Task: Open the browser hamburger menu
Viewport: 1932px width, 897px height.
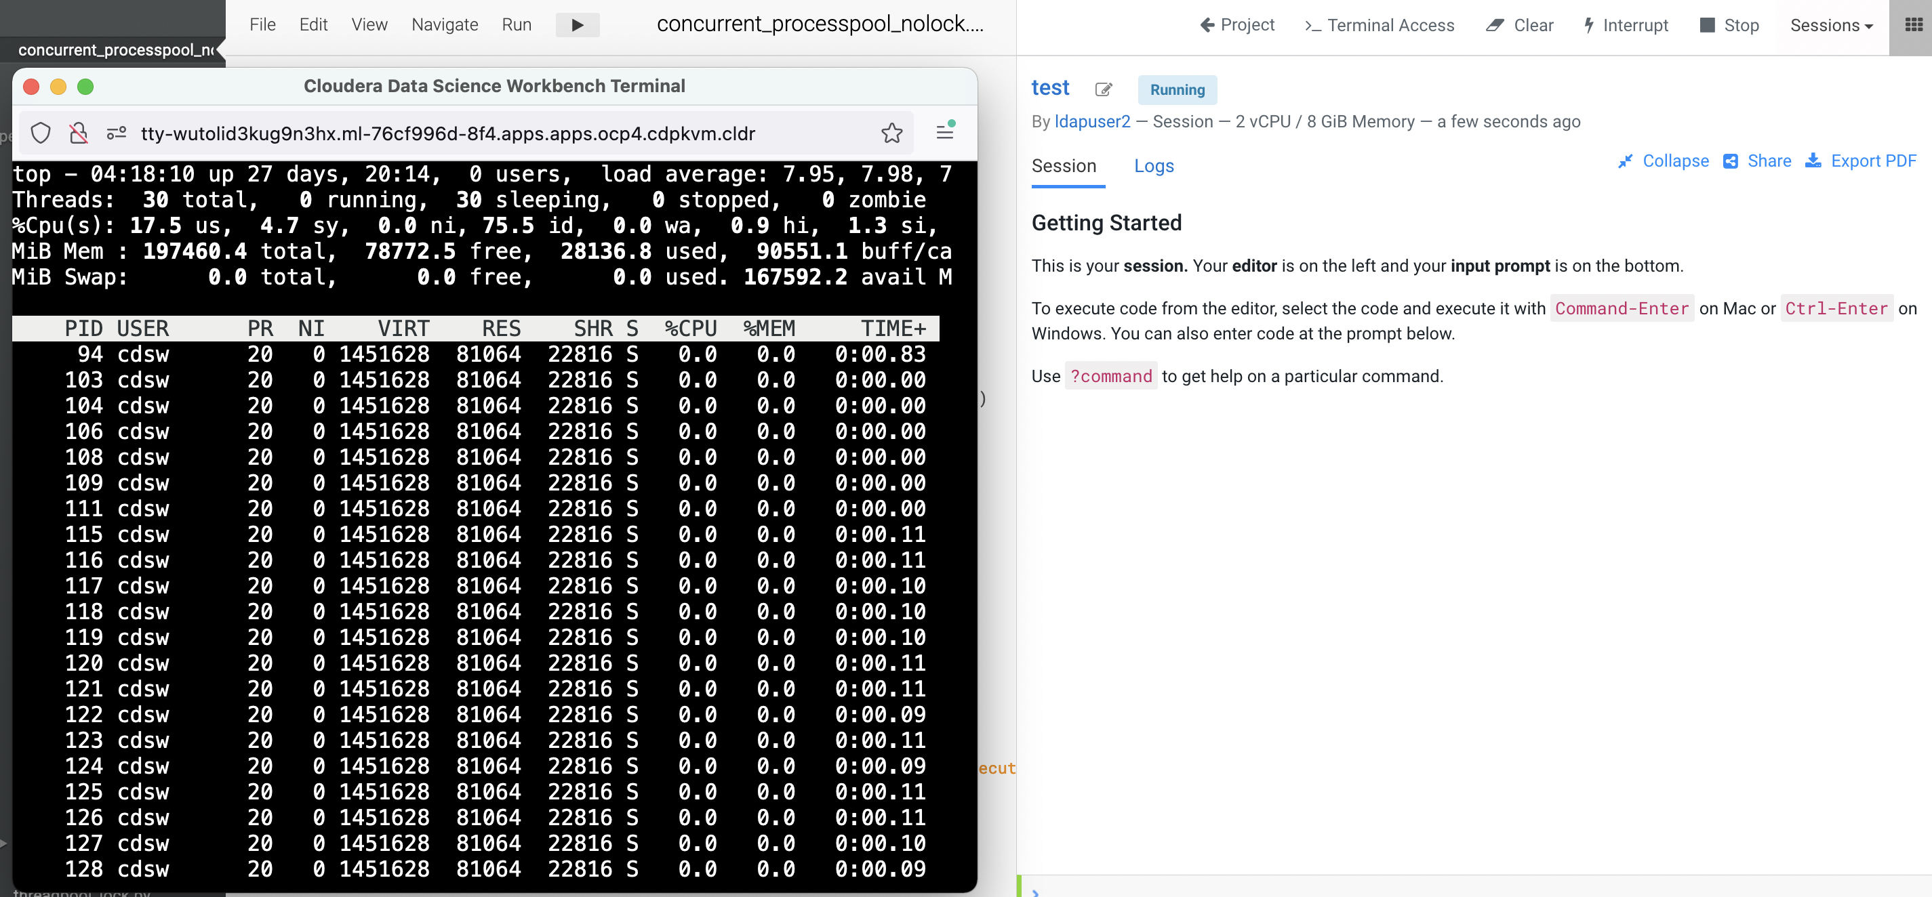Action: [x=944, y=133]
